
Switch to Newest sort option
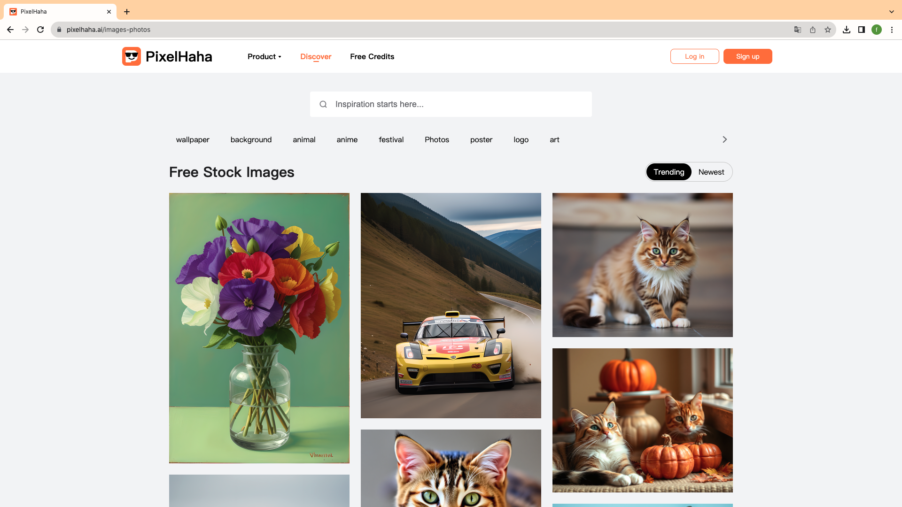711,172
